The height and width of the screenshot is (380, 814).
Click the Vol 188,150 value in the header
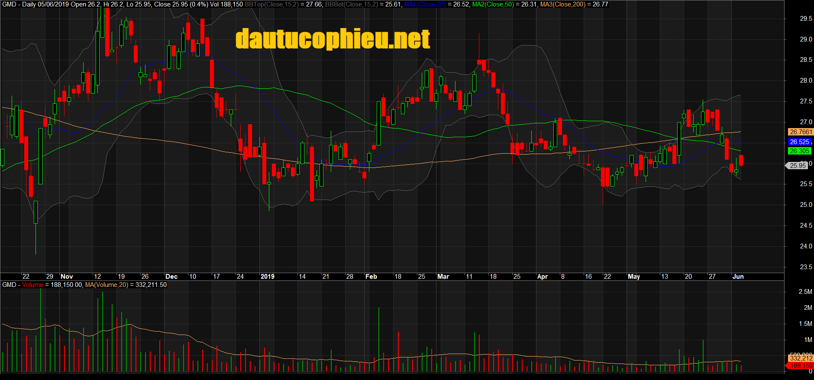[x=226, y=4]
